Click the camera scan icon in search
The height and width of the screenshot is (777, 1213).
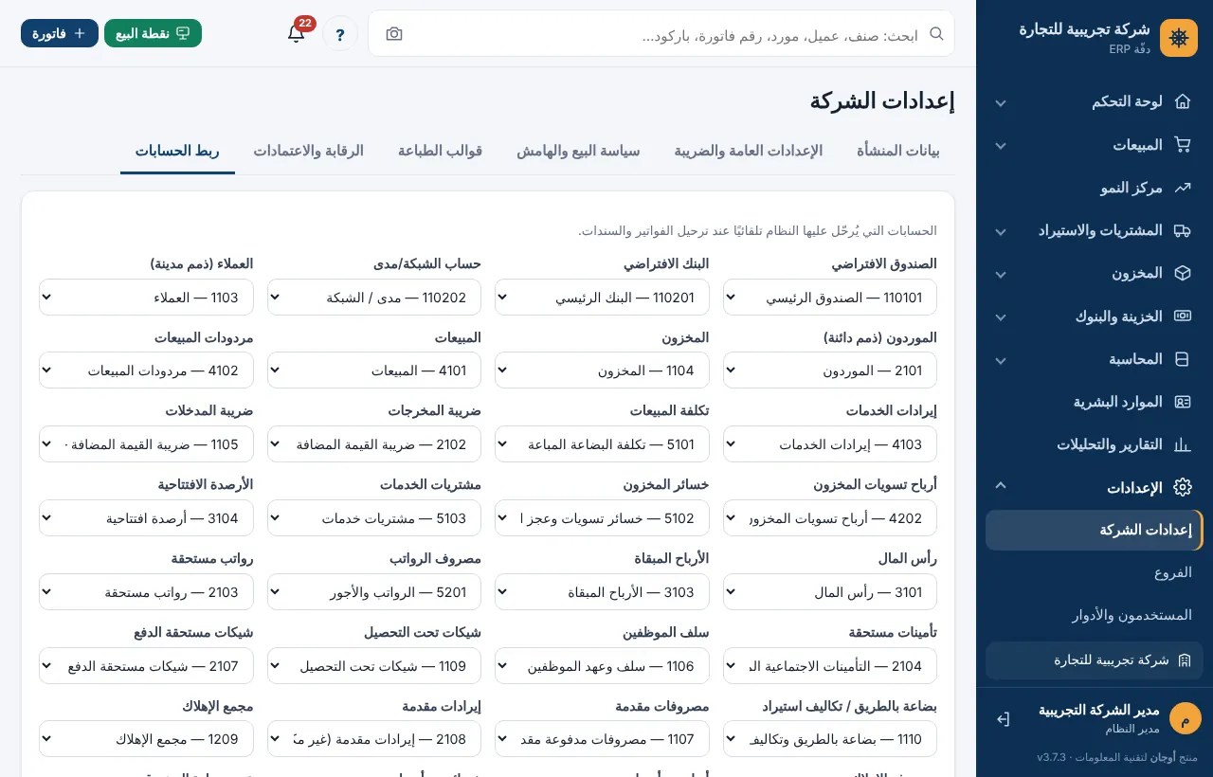point(394,34)
